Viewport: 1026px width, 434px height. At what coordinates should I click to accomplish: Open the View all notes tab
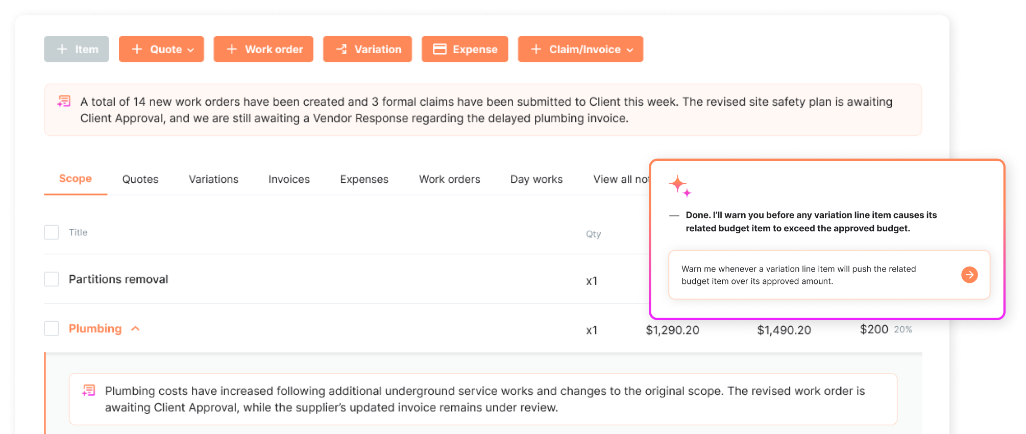tap(621, 179)
